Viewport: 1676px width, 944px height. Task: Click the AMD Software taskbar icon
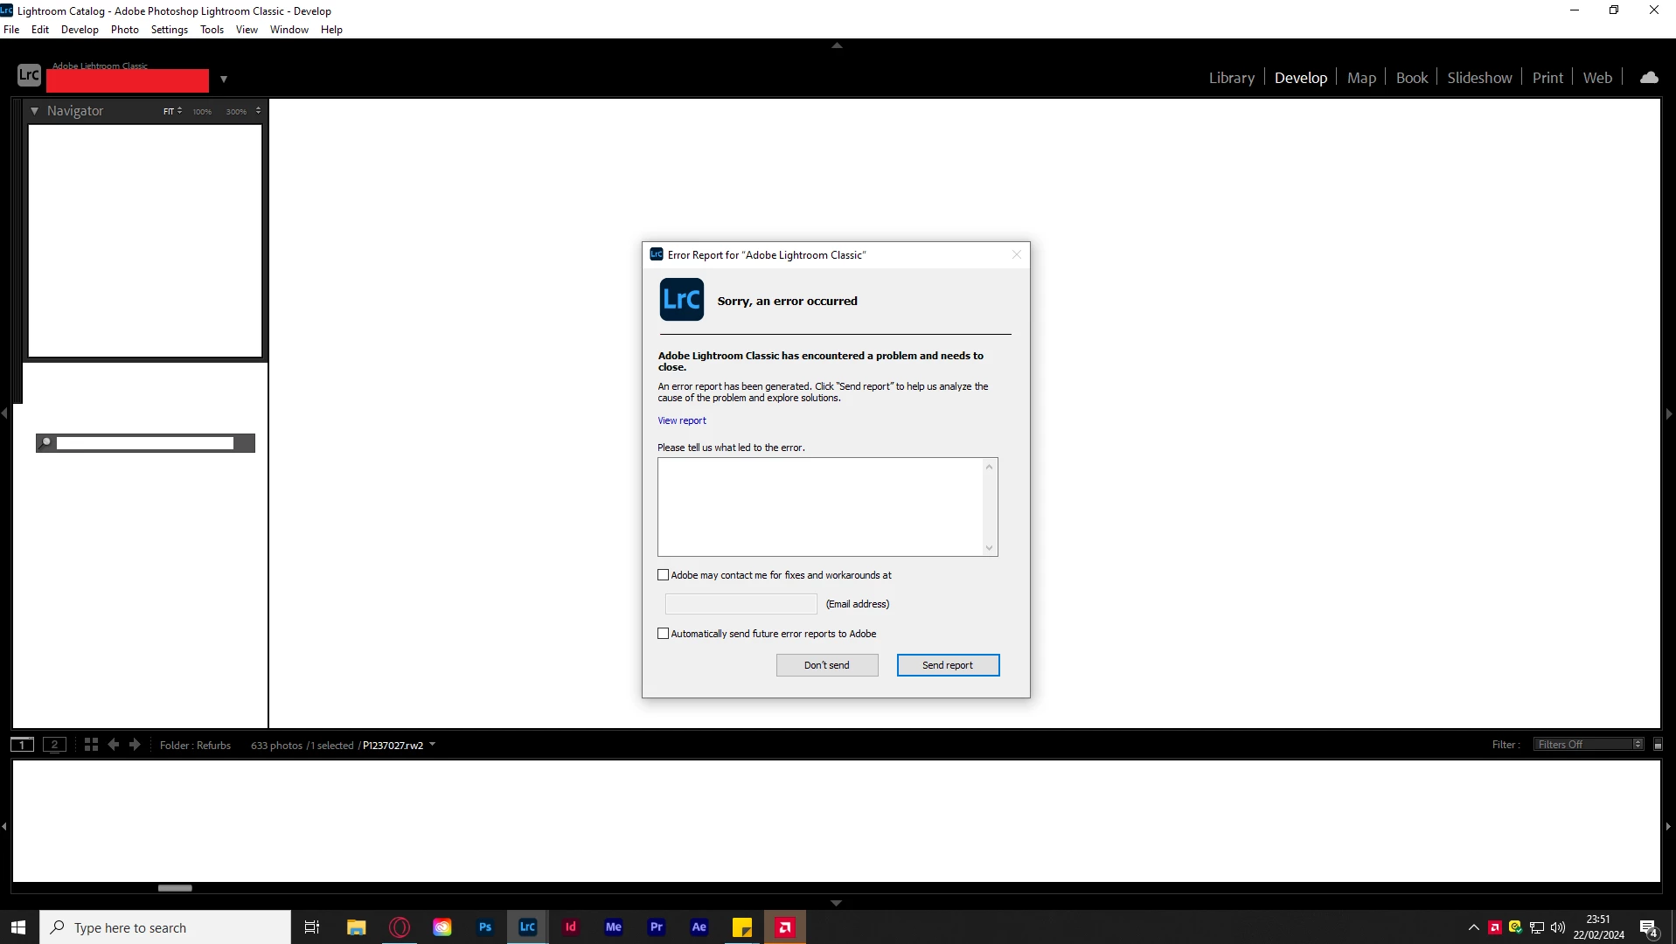(x=785, y=927)
